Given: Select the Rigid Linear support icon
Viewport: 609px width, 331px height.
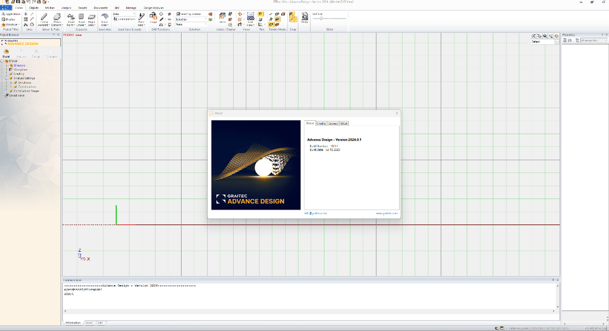Looking at the screenshot, I should [81, 17].
